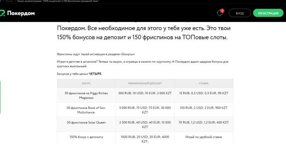The image size is (286, 144).
Task: Select the '1000 RUB; 20 USD; 20 EUR' cell
Action: coord(145,138)
